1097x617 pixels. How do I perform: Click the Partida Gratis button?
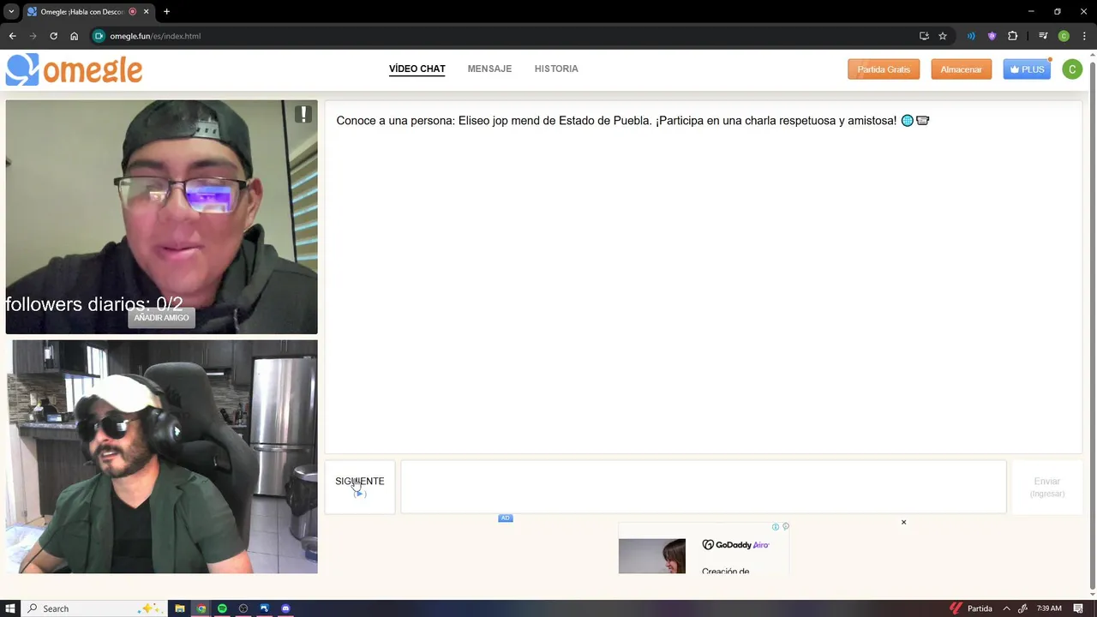(884, 69)
